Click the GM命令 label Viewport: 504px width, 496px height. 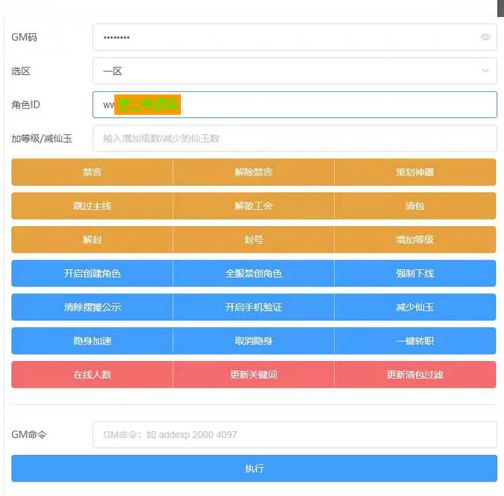click(x=29, y=435)
